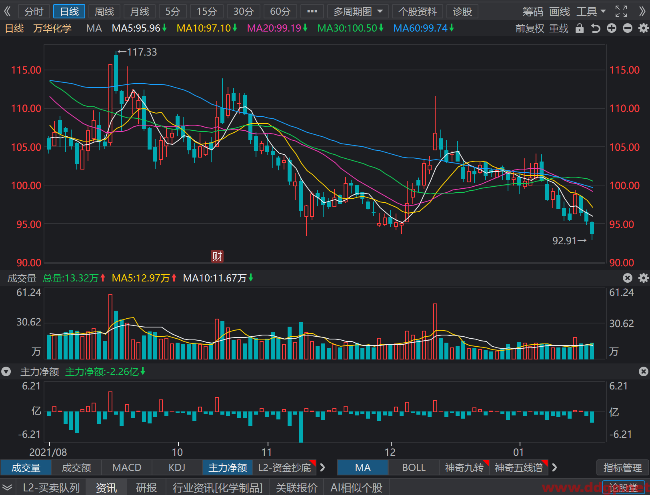This screenshot has height=495, width=650.
Task: Switch to the 周线 weekly period tab
Action: coord(104,12)
